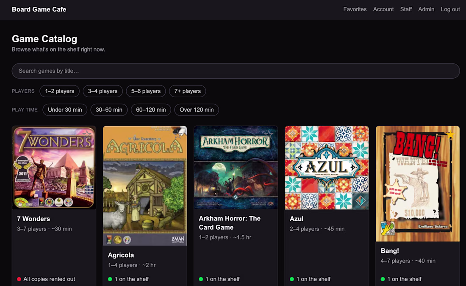
Task: Click '1 on the shelf' under Azul
Action: [310, 279]
